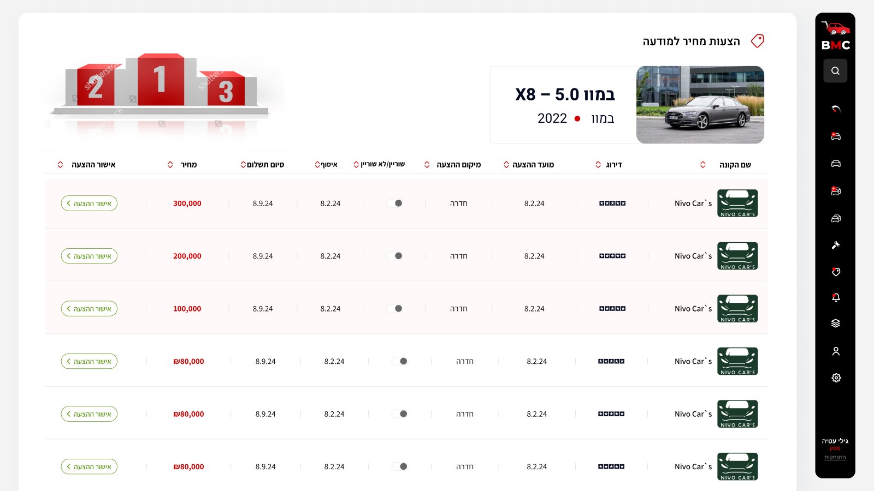Sort by the מועד הצעה column

point(506,165)
